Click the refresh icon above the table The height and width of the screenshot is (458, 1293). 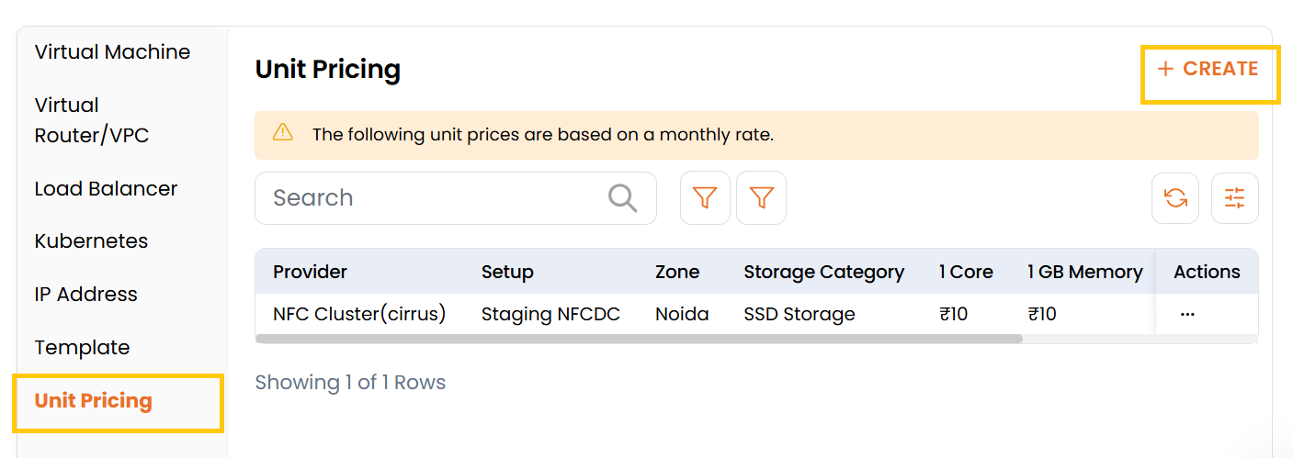pos(1175,198)
